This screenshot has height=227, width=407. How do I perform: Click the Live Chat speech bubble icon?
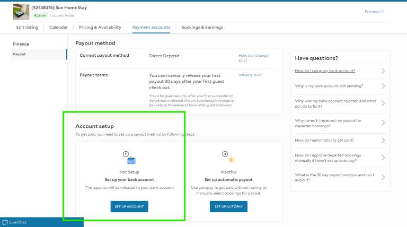[5, 222]
